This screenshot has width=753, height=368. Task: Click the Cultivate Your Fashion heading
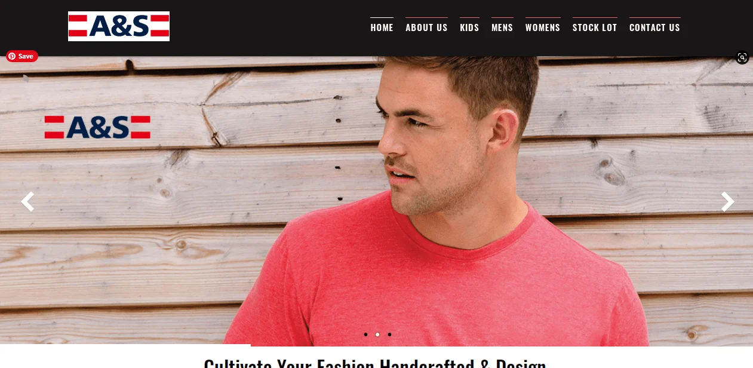375,363
